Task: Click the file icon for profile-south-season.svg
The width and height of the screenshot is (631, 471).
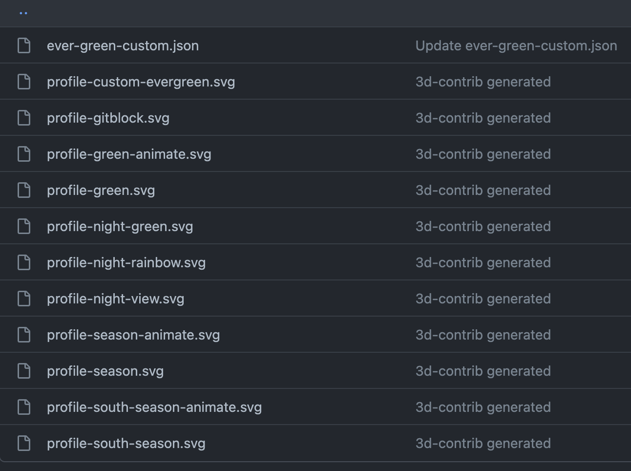Action: coord(24,443)
